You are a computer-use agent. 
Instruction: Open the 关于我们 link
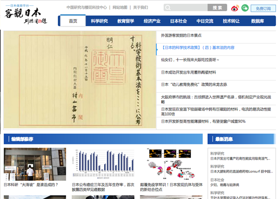pyautogui.click(x=140, y=7)
